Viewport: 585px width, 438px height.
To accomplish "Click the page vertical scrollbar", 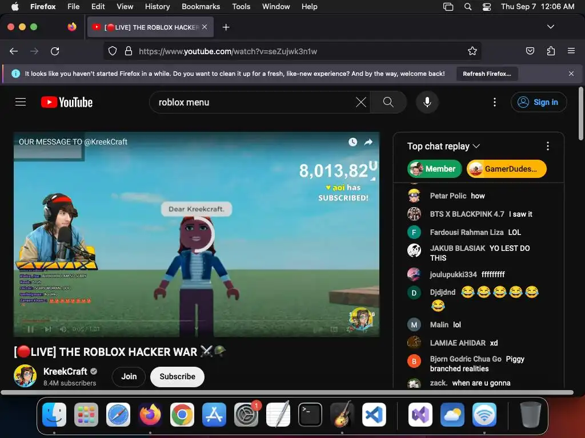I will pyautogui.click(x=581, y=113).
